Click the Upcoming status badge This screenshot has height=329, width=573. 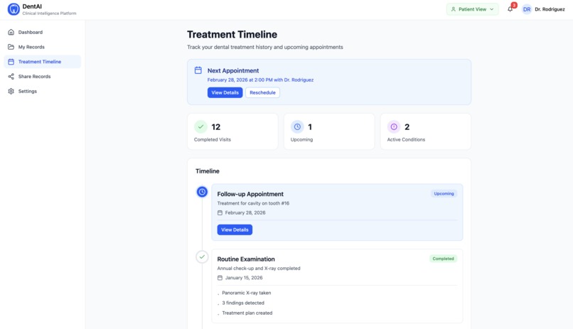(x=444, y=193)
